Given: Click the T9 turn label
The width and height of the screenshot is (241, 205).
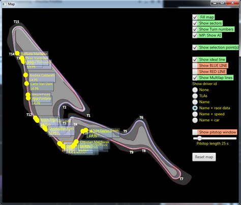Looking at the screenshot, I should coord(132,152).
